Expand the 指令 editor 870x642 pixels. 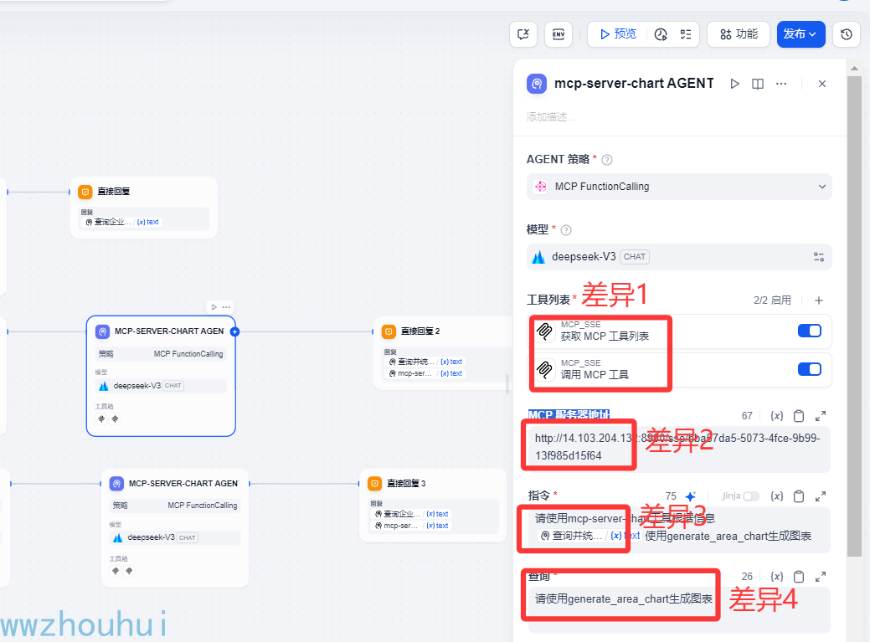[821, 496]
